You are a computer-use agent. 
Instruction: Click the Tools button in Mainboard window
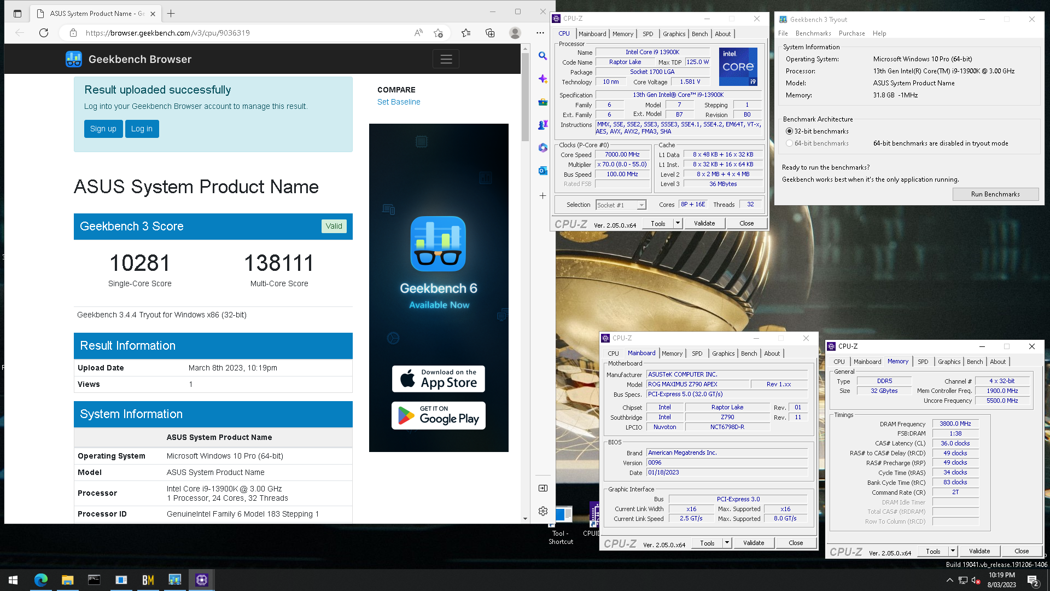(707, 543)
